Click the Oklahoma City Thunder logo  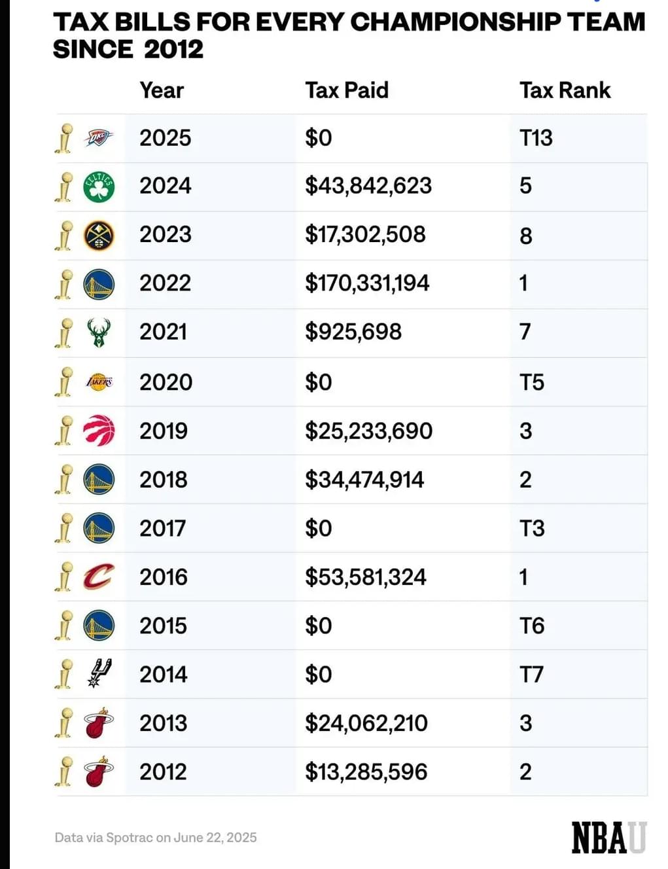tap(99, 138)
